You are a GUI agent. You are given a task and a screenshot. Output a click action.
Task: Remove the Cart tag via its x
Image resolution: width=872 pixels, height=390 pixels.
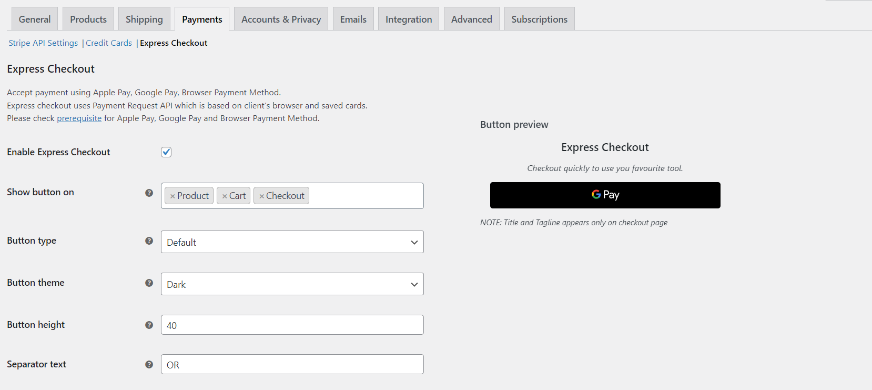(225, 196)
